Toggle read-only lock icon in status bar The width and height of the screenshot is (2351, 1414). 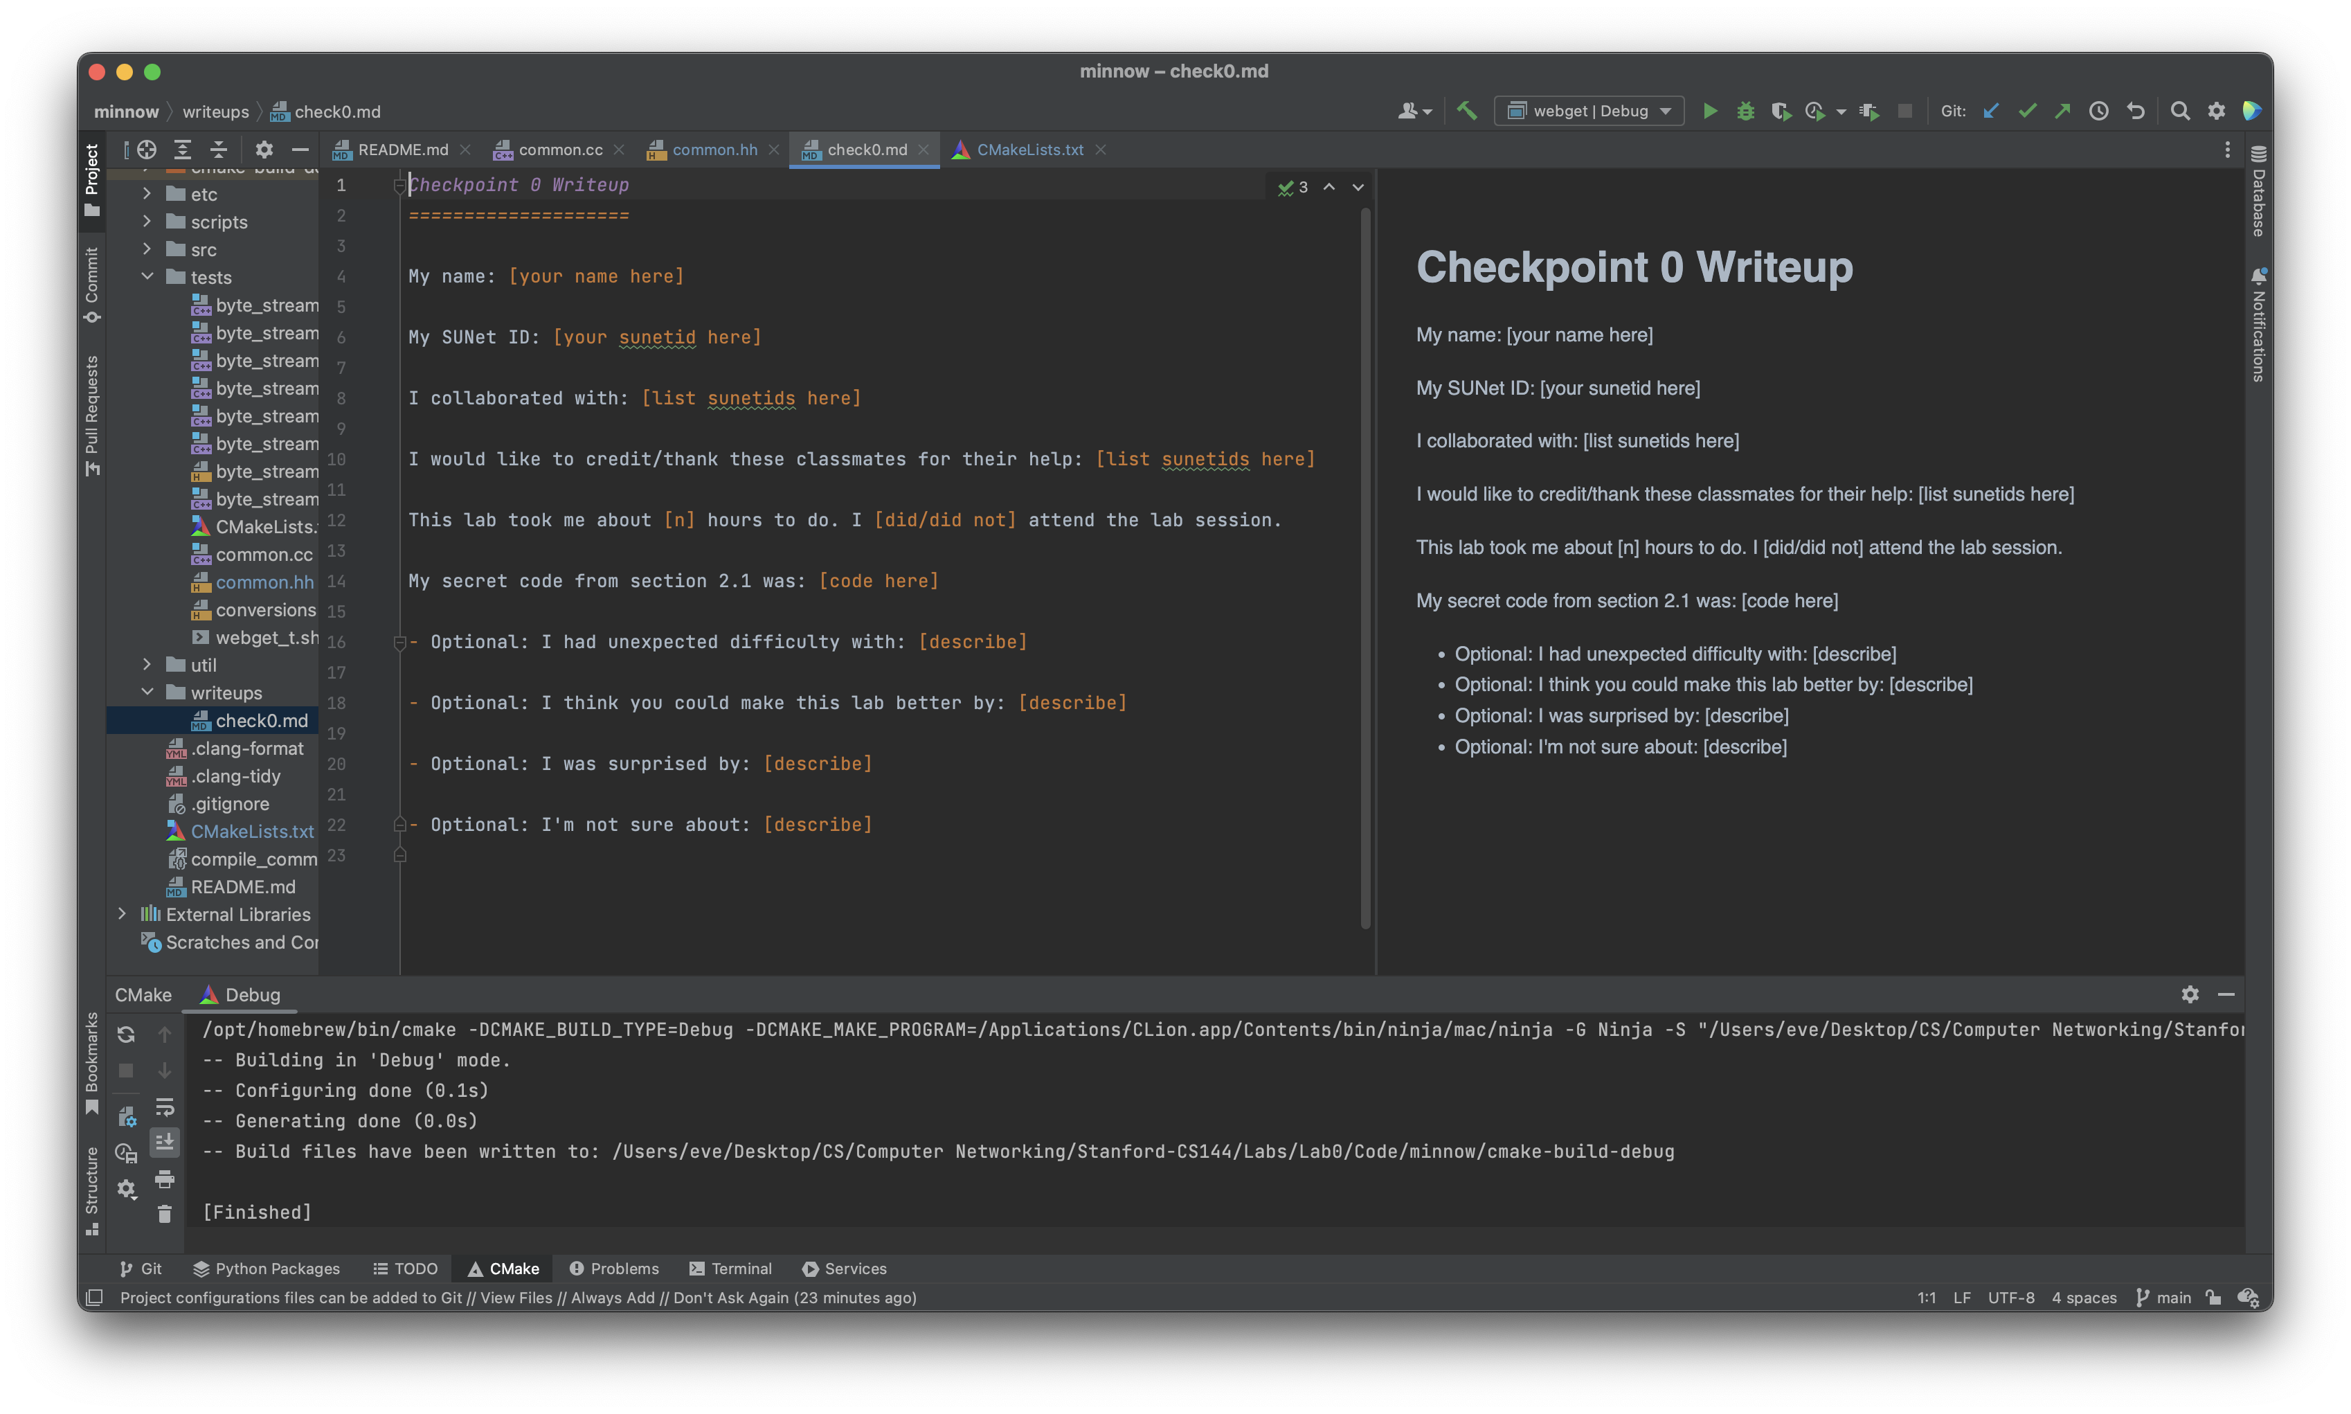point(2214,1298)
